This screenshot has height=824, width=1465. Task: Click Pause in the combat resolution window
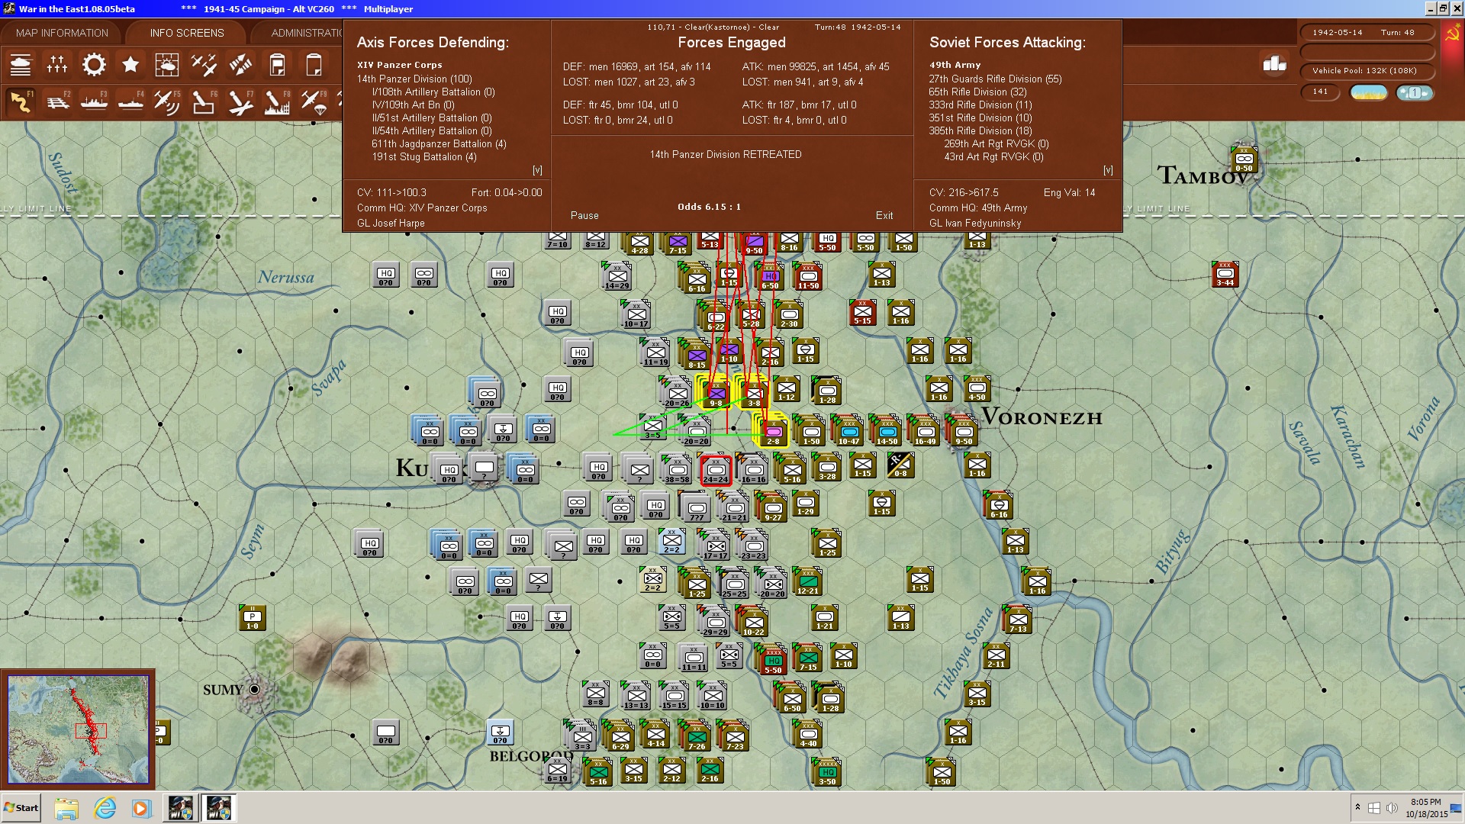tap(584, 216)
